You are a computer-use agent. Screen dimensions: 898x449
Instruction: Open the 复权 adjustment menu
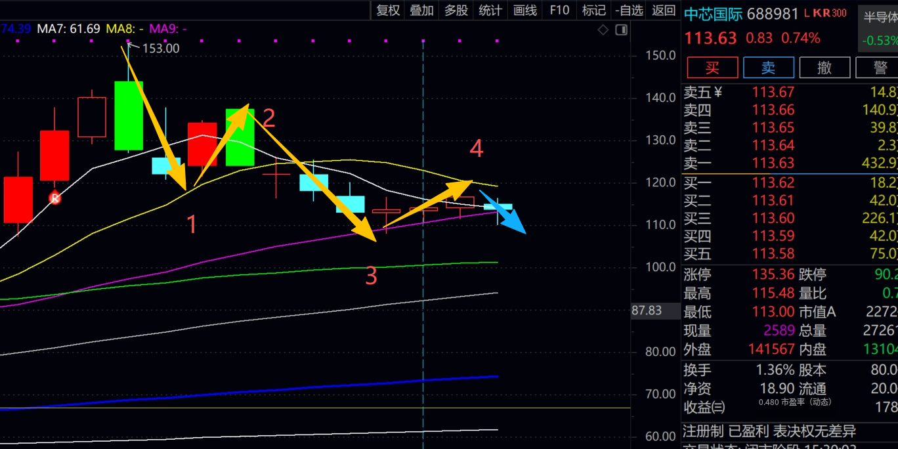388,10
